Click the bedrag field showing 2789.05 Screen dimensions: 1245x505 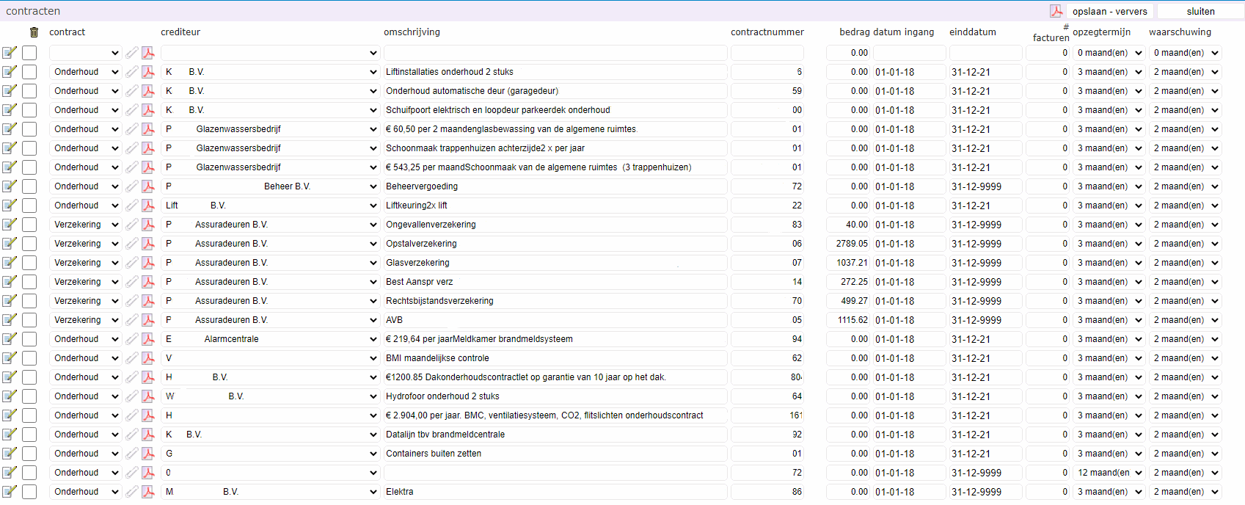coord(848,244)
